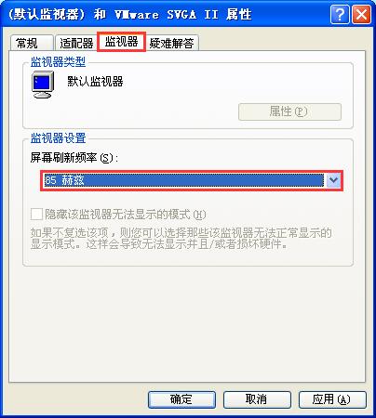Click the 隐藏该监视器无法显示的模式 (H) label text
The height and width of the screenshot is (418, 376).
pos(126,215)
